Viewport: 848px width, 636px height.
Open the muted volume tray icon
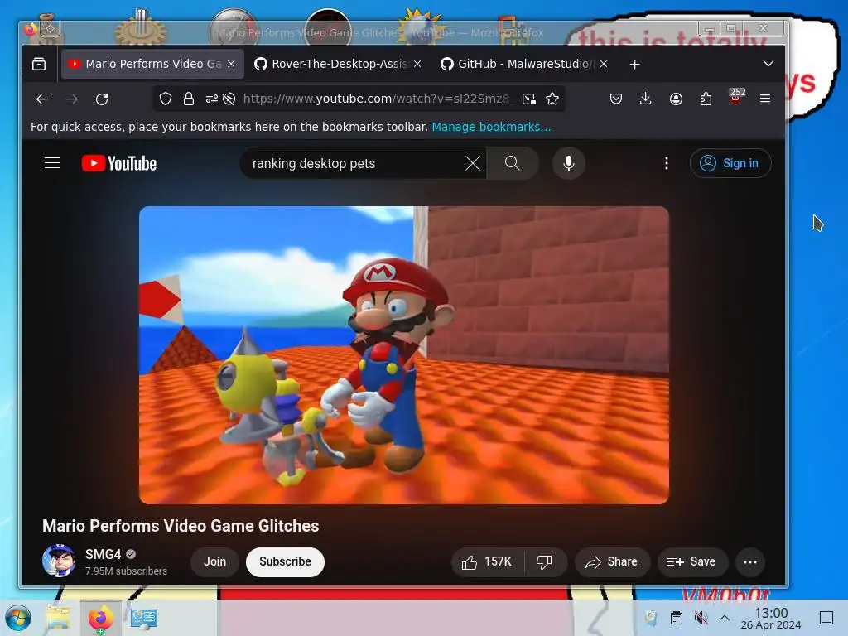coord(701,618)
